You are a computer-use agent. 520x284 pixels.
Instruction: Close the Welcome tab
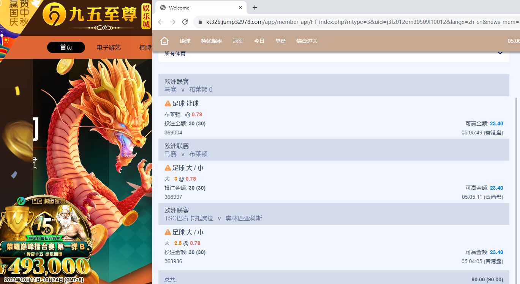[240, 8]
